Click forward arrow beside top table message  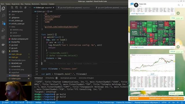[178, 13]
